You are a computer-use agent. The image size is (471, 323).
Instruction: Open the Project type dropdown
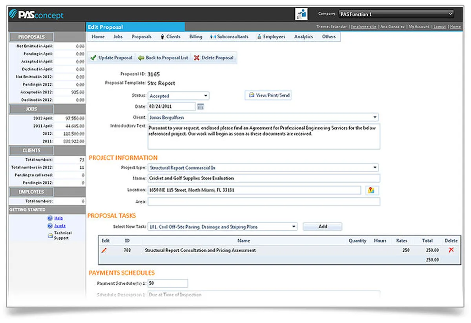[x=263, y=168]
